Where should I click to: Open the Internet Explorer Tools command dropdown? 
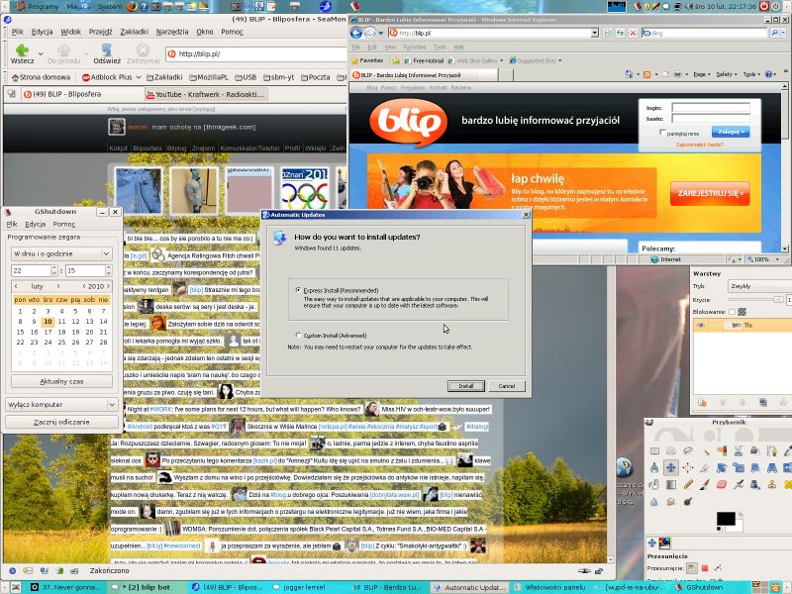pyautogui.click(x=751, y=74)
